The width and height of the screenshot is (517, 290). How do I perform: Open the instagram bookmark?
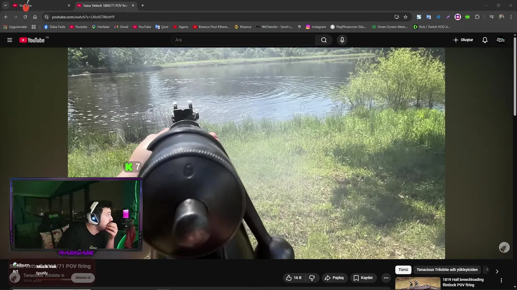tap(316, 27)
